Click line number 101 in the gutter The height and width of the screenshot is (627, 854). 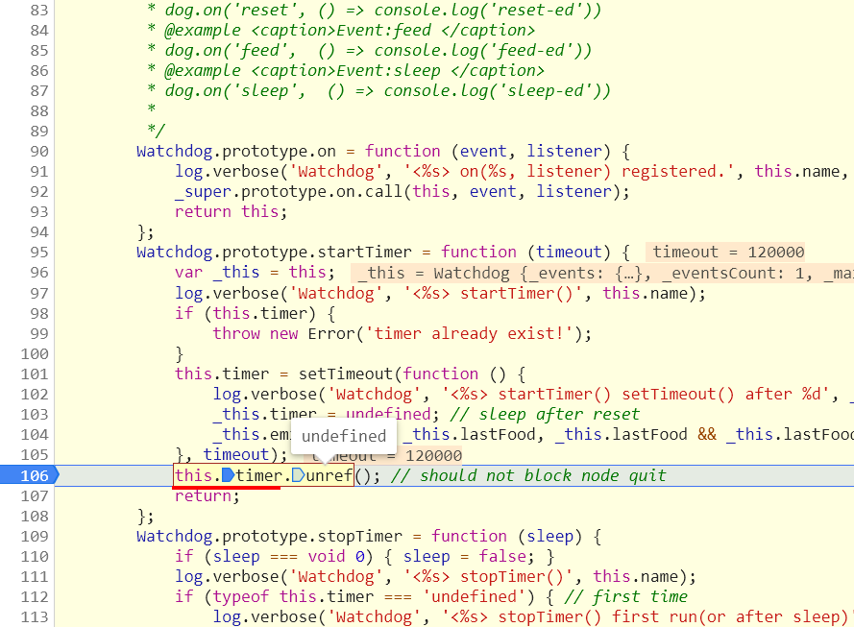click(x=35, y=374)
